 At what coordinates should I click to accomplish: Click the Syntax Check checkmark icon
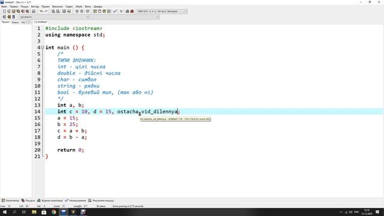pyautogui.click(x=115, y=11)
